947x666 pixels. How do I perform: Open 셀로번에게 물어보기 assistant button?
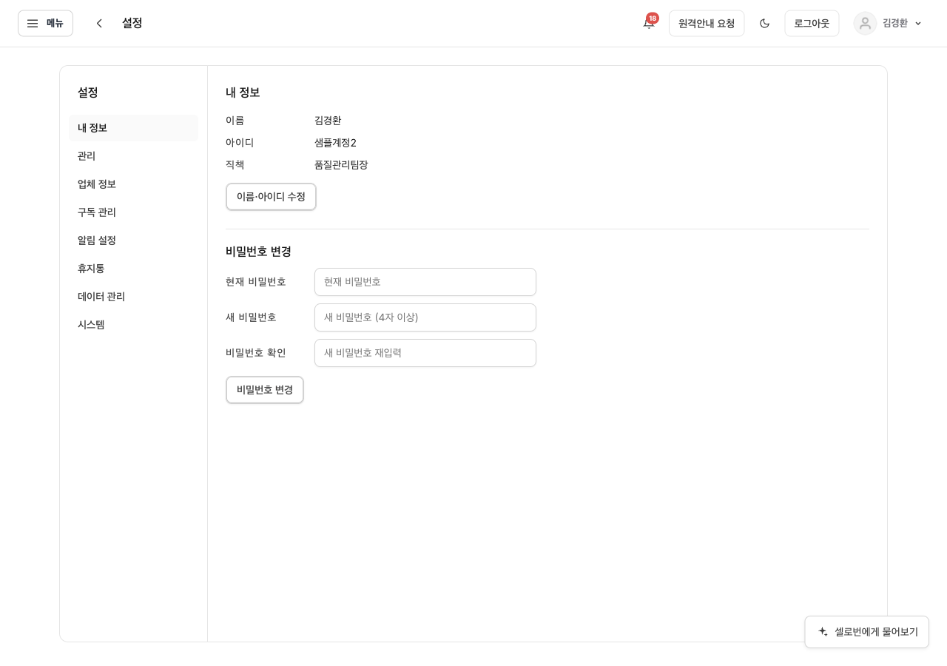pos(866,632)
